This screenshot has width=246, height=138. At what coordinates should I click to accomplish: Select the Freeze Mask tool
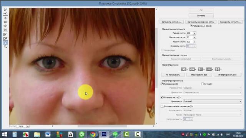click(5, 34)
